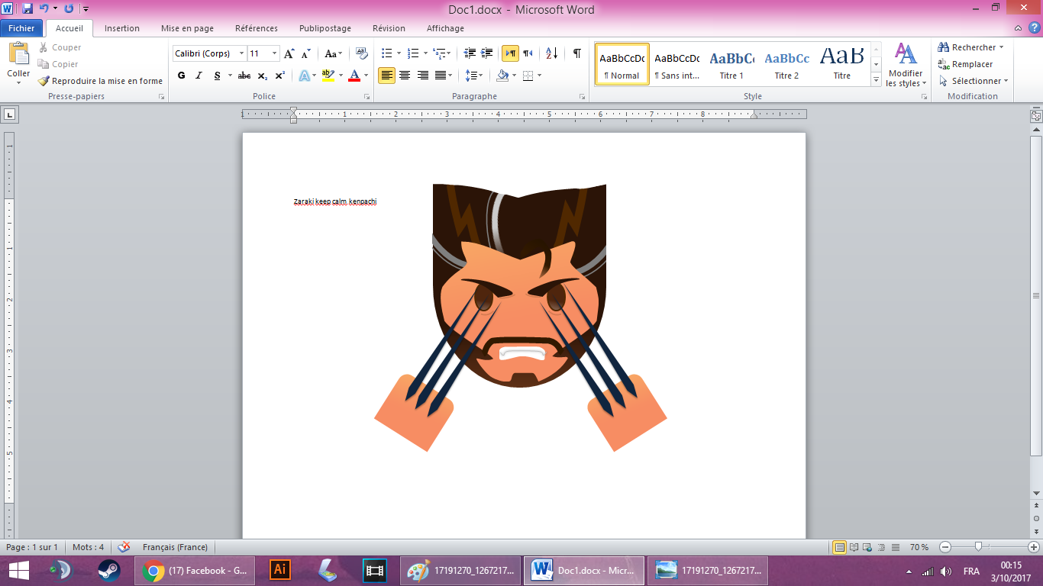Select the Normal style
This screenshot has width=1043, height=586.
tap(622, 64)
